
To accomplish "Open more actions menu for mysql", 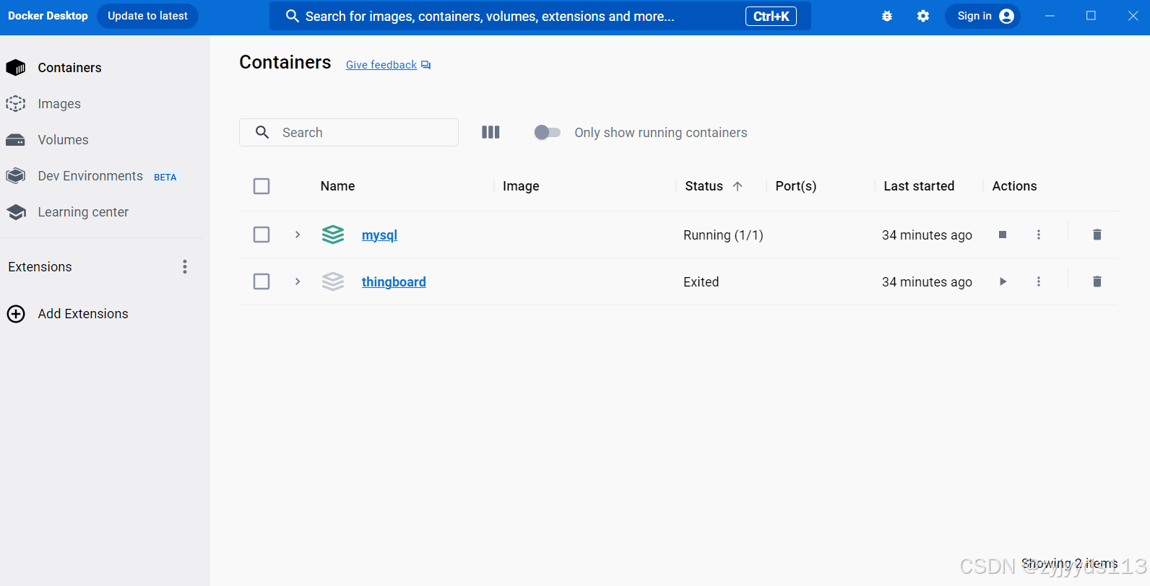I will 1039,235.
